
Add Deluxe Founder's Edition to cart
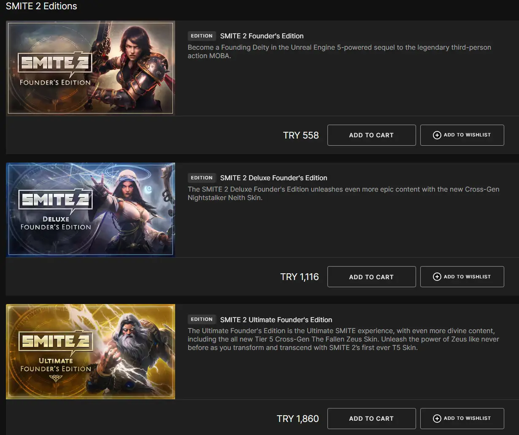click(371, 277)
